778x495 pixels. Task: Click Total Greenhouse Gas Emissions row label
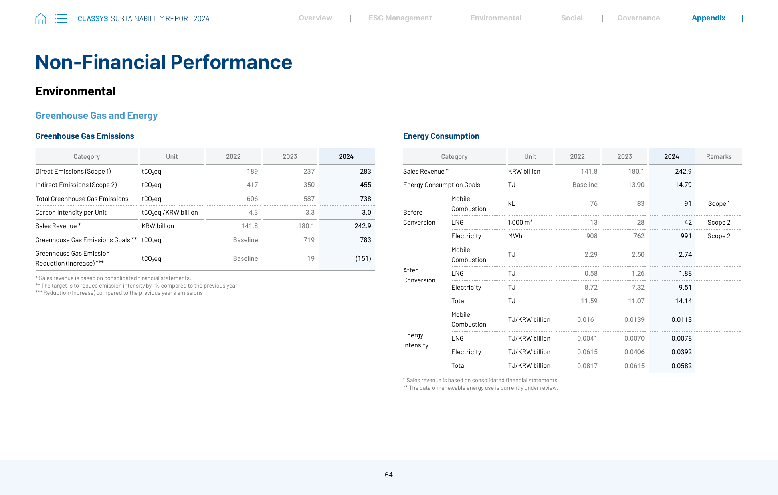pyautogui.click(x=82, y=199)
